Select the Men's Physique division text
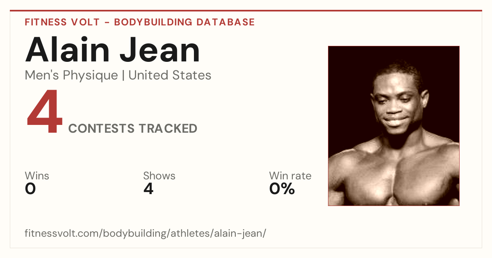 [x=71, y=75]
